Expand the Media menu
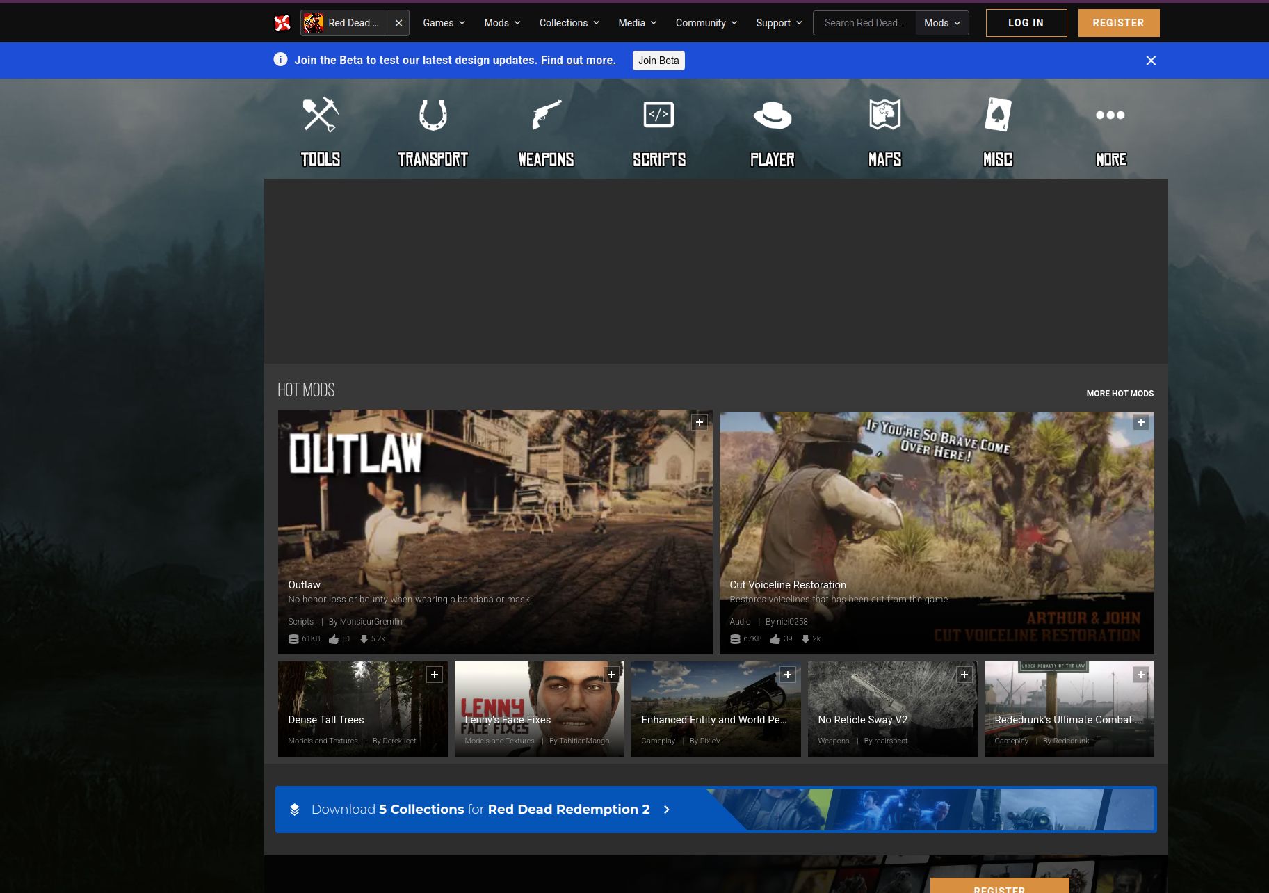 coord(637,23)
